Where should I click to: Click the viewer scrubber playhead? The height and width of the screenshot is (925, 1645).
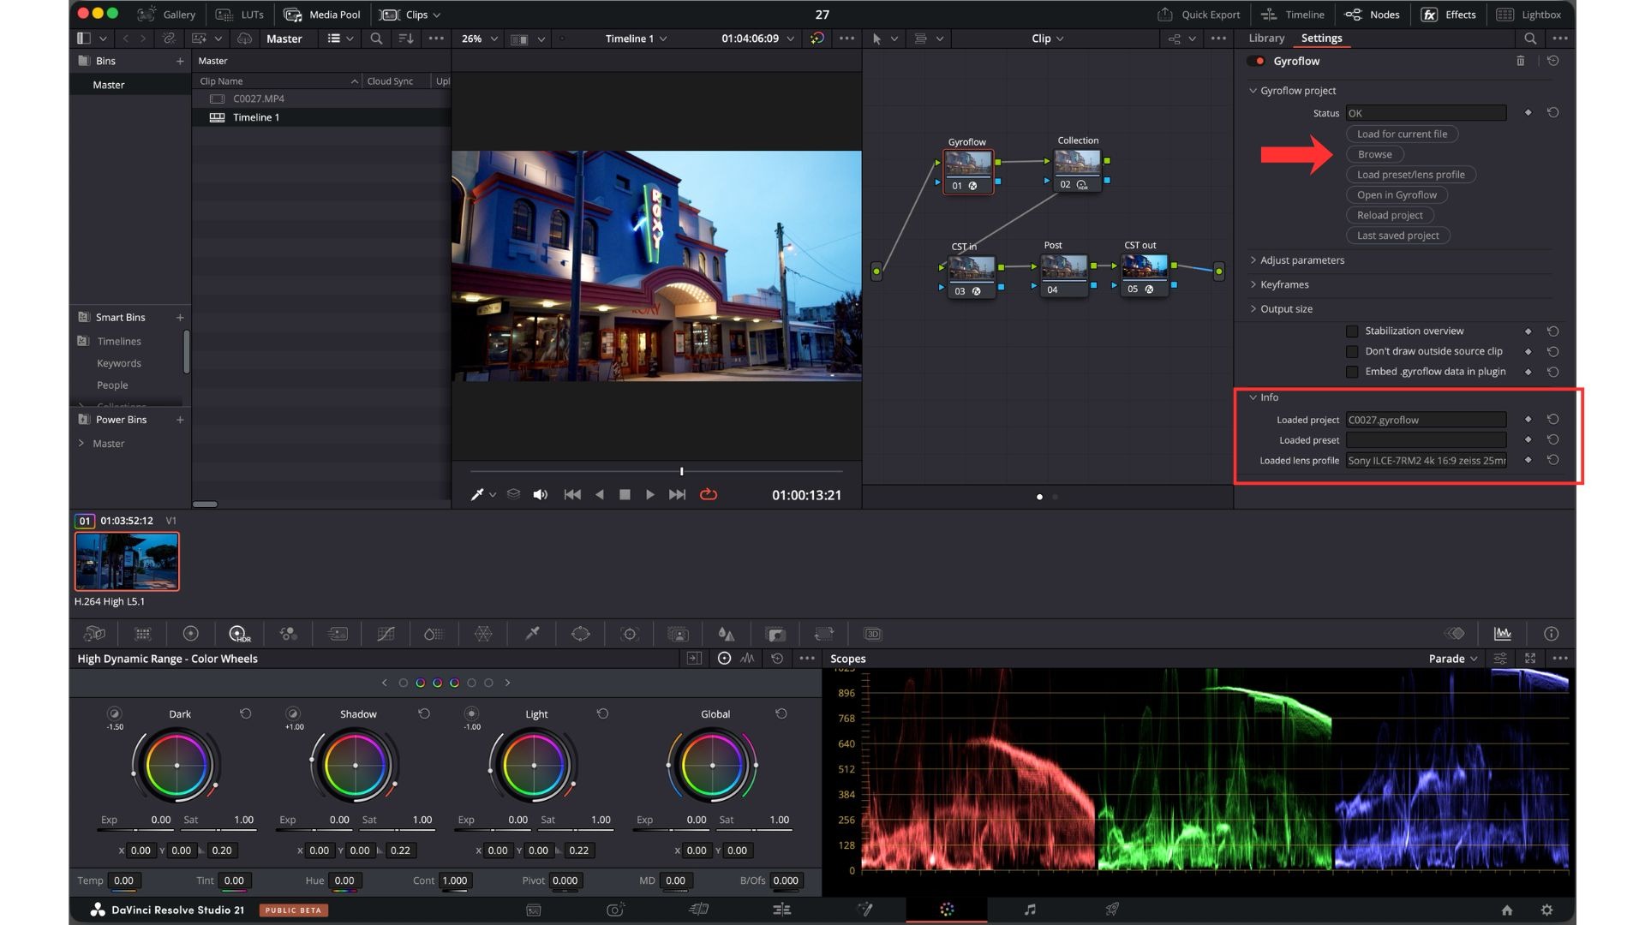[682, 472]
